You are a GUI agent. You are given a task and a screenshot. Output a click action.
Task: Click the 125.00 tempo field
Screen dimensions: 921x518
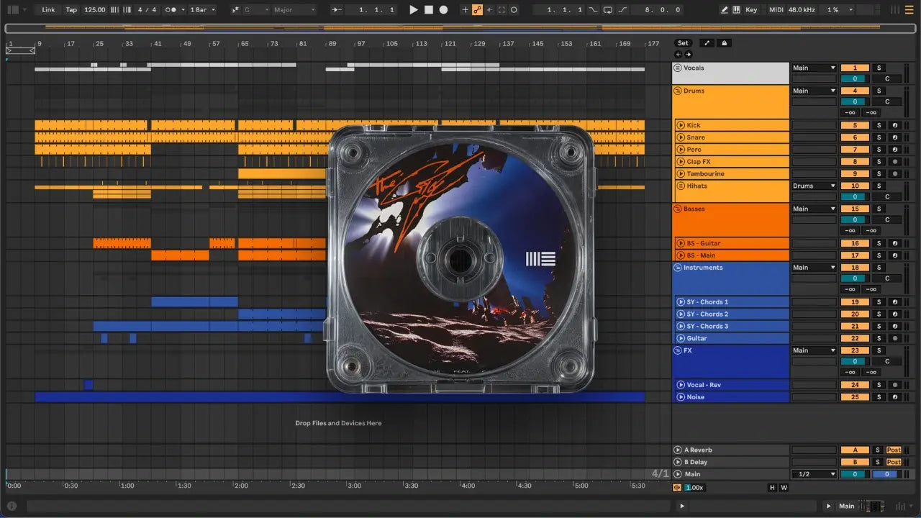click(x=94, y=10)
